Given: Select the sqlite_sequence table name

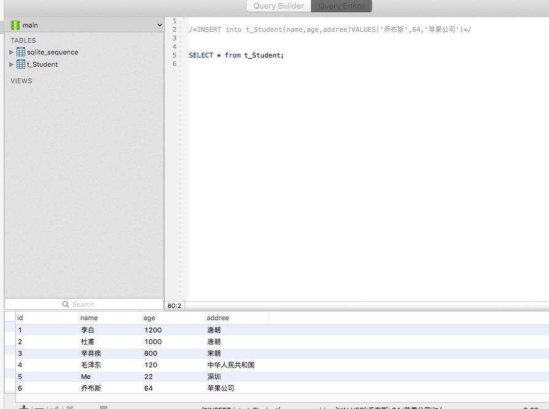Looking at the screenshot, I should click(52, 52).
